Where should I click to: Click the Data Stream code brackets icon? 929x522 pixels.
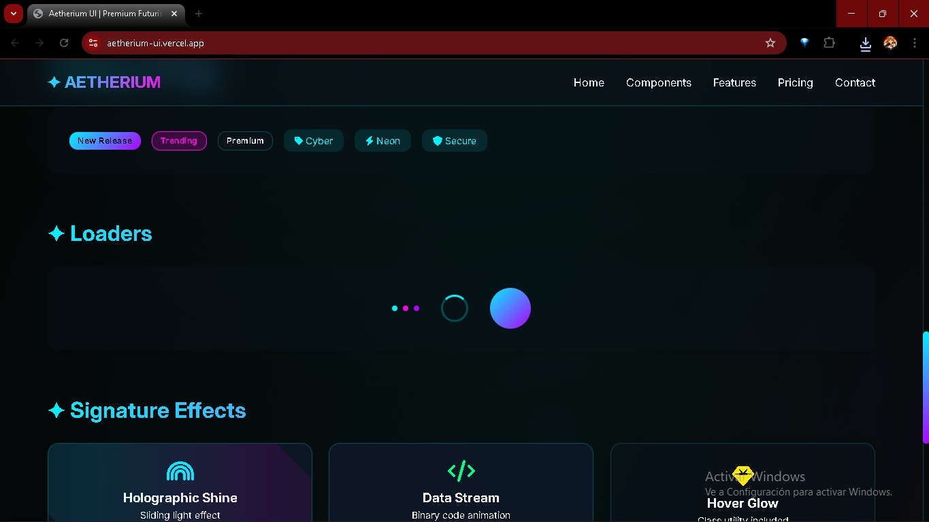click(x=461, y=470)
